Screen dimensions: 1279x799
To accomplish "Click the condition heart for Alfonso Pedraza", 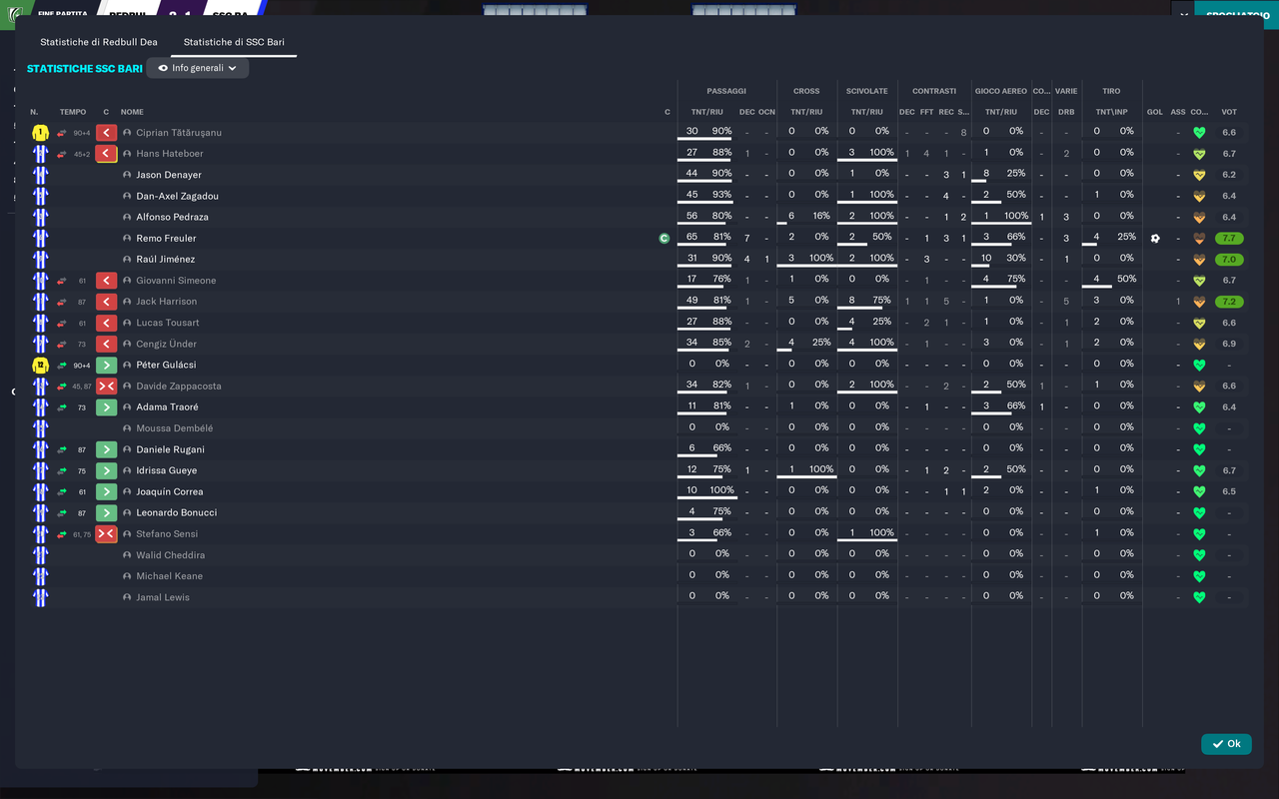I will (1199, 218).
